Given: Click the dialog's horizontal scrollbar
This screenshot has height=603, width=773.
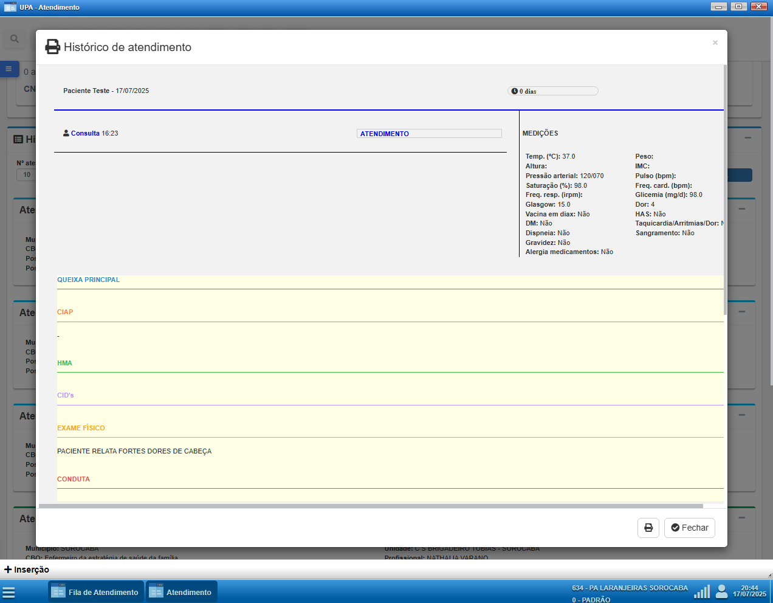Looking at the screenshot, I should coord(371,506).
